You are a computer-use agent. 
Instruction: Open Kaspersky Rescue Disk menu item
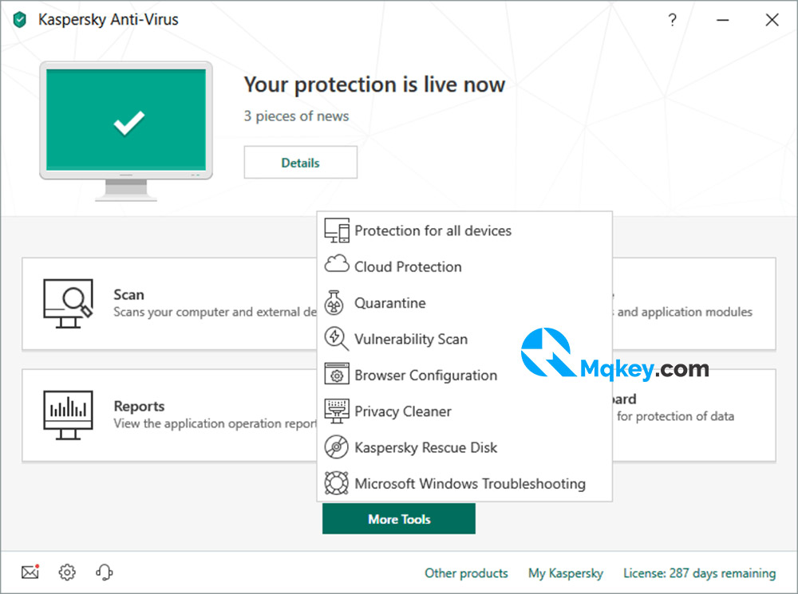(x=464, y=447)
